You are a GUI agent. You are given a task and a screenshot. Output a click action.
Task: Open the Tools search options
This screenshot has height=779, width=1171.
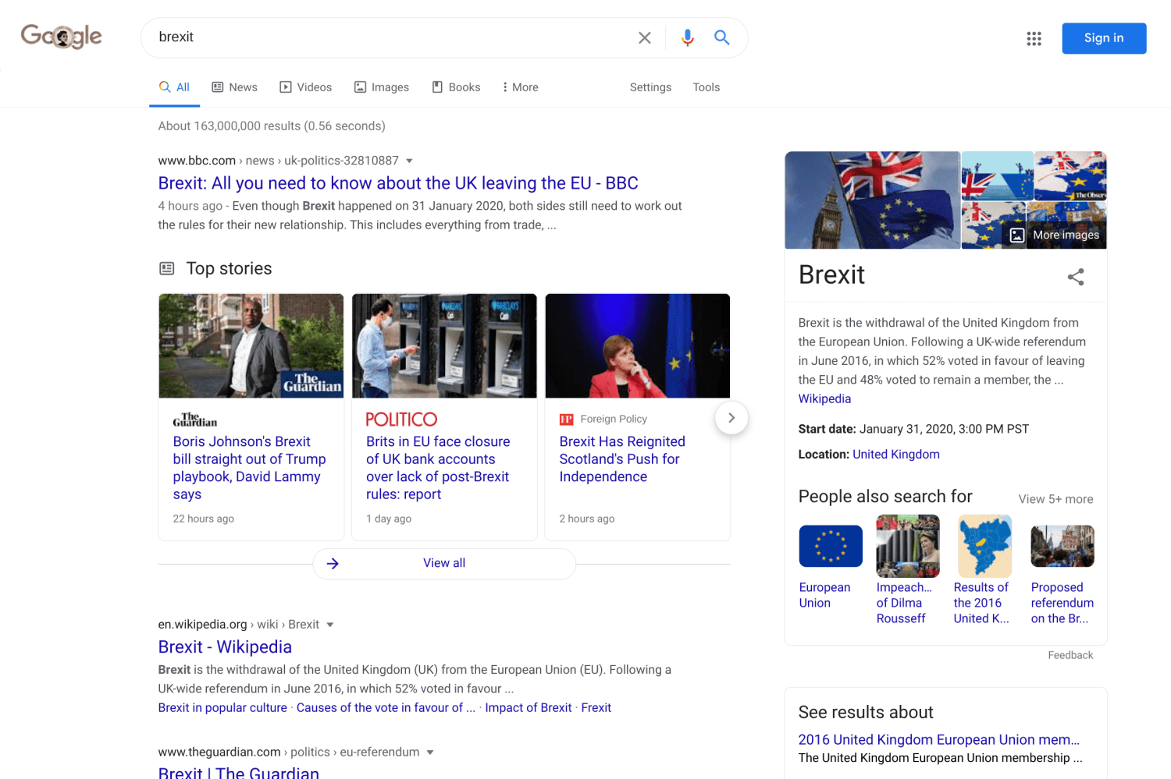tap(706, 87)
